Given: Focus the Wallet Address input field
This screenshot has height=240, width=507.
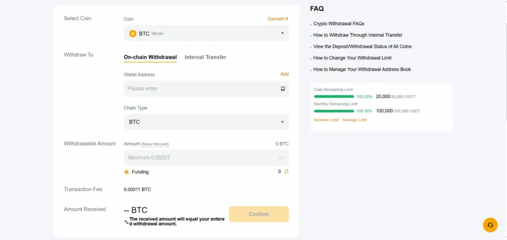Looking at the screenshot, I should click(201, 89).
